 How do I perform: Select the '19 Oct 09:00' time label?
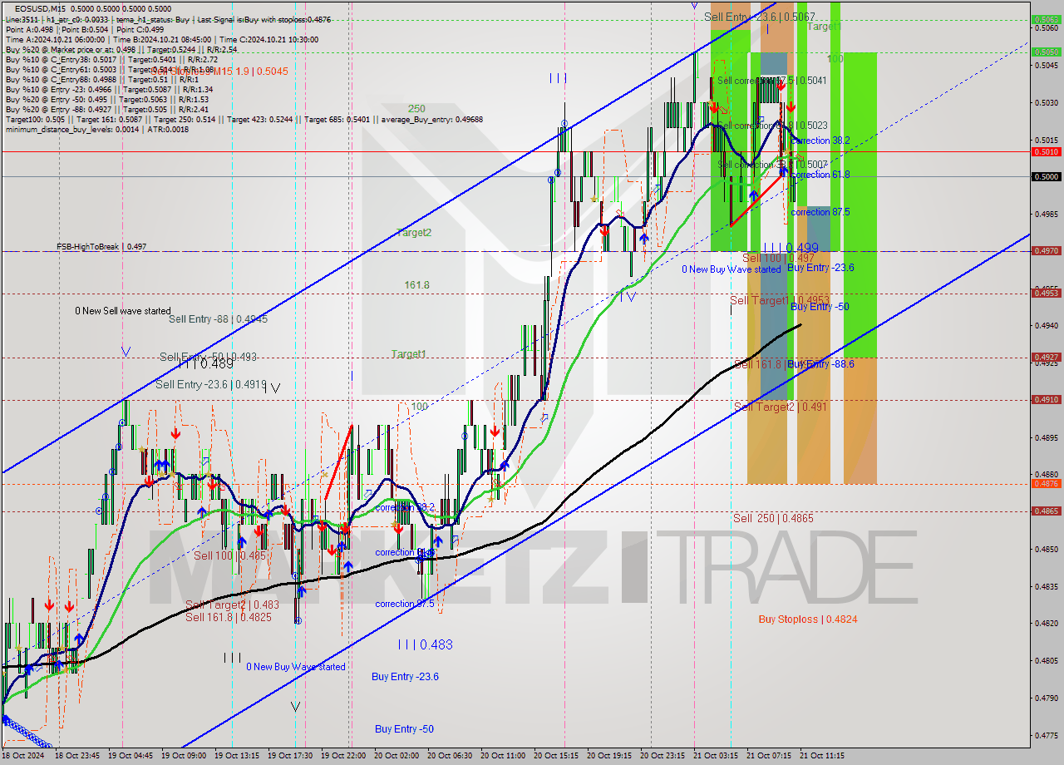(184, 756)
